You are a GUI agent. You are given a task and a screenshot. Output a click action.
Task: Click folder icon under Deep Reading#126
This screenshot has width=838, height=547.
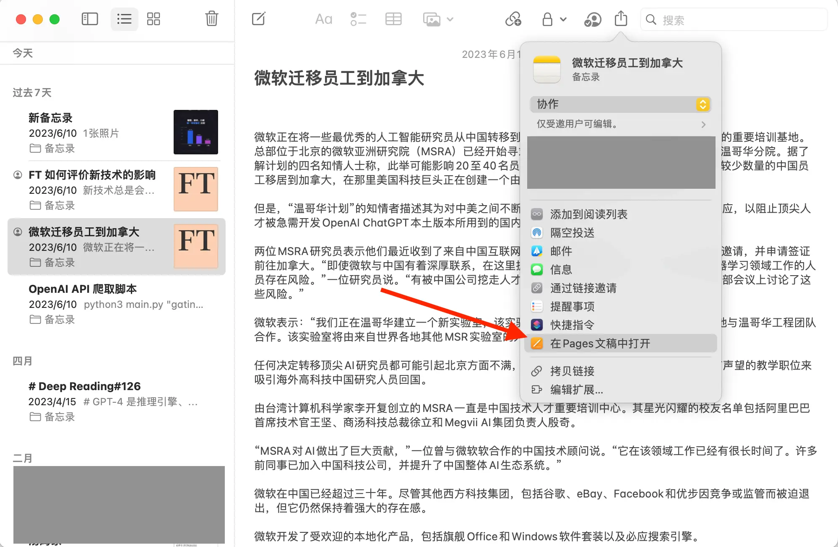35,417
